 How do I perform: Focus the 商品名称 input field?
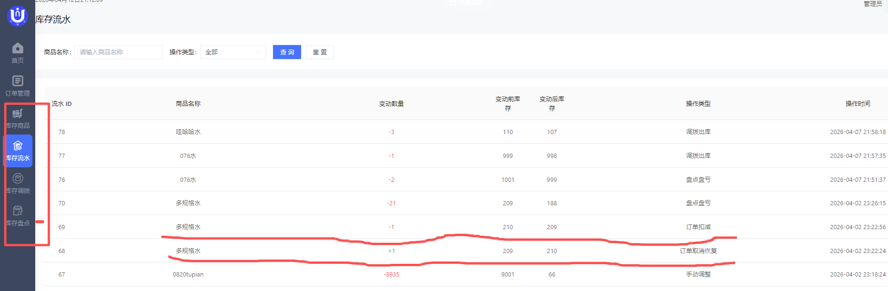(x=118, y=52)
